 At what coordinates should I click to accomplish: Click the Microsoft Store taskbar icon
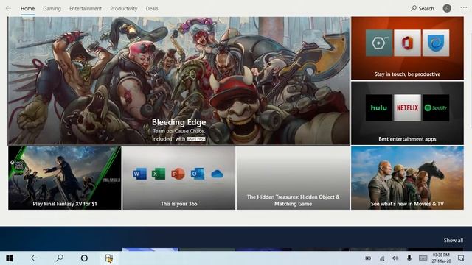click(109, 258)
